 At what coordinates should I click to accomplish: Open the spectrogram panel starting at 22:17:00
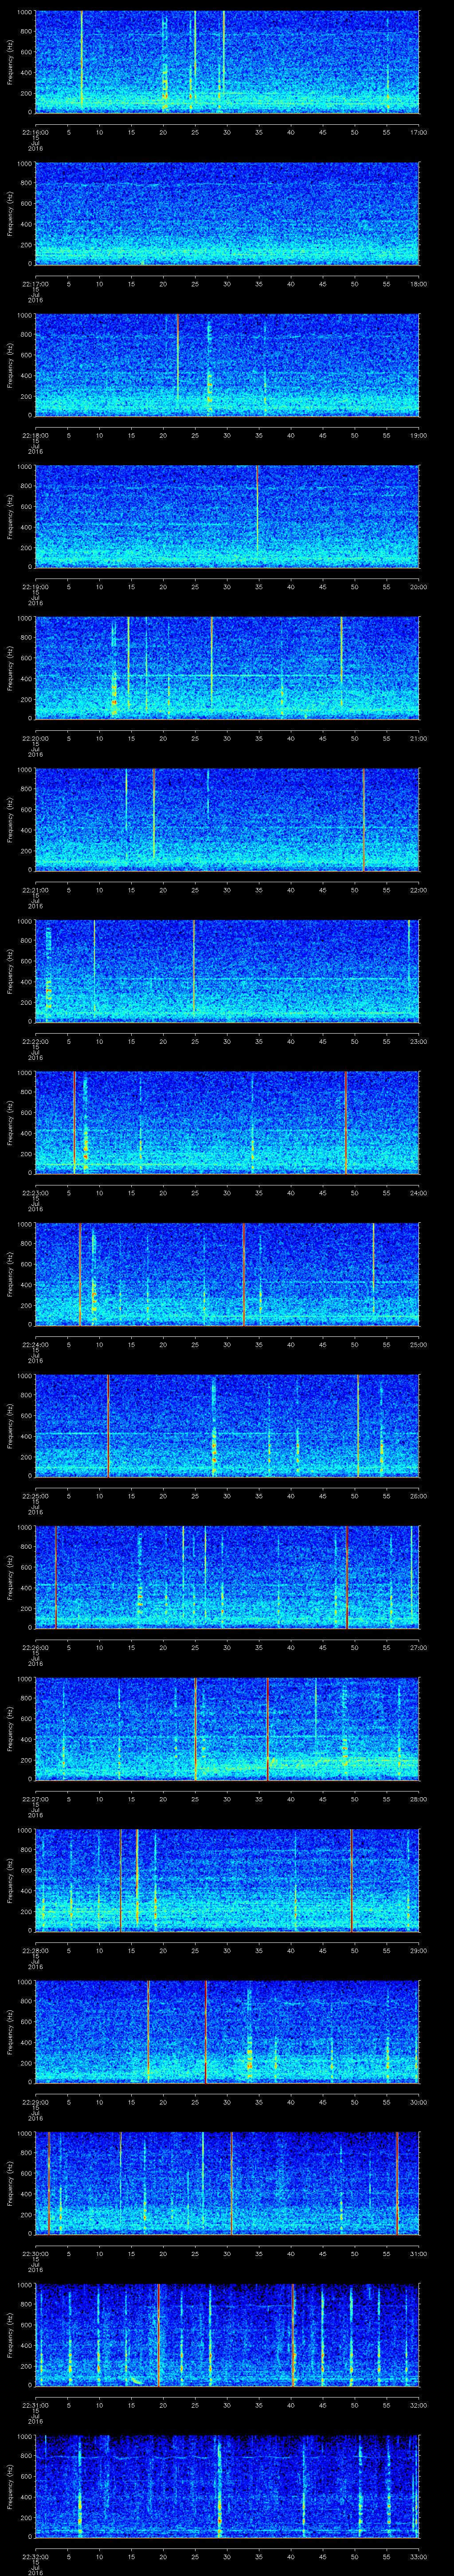227,214
